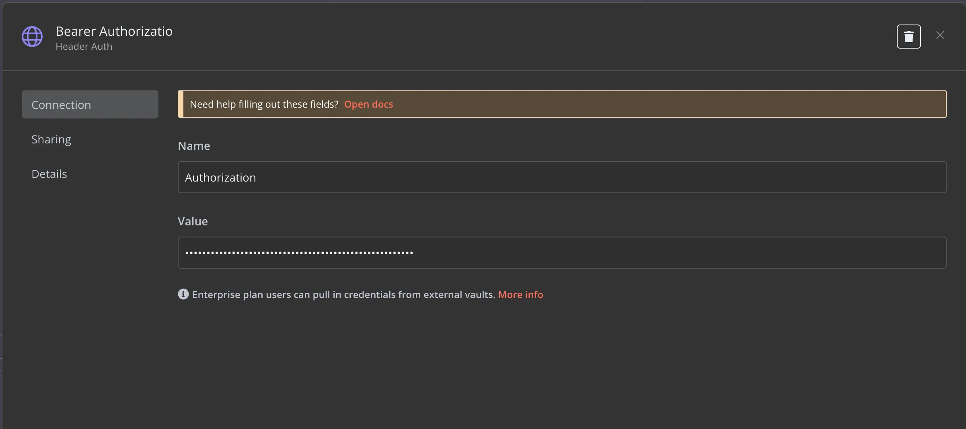Viewport: 966px width, 429px height.
Task: Edit the Bearer Authorizatio credential title
Action: (114, 31)
